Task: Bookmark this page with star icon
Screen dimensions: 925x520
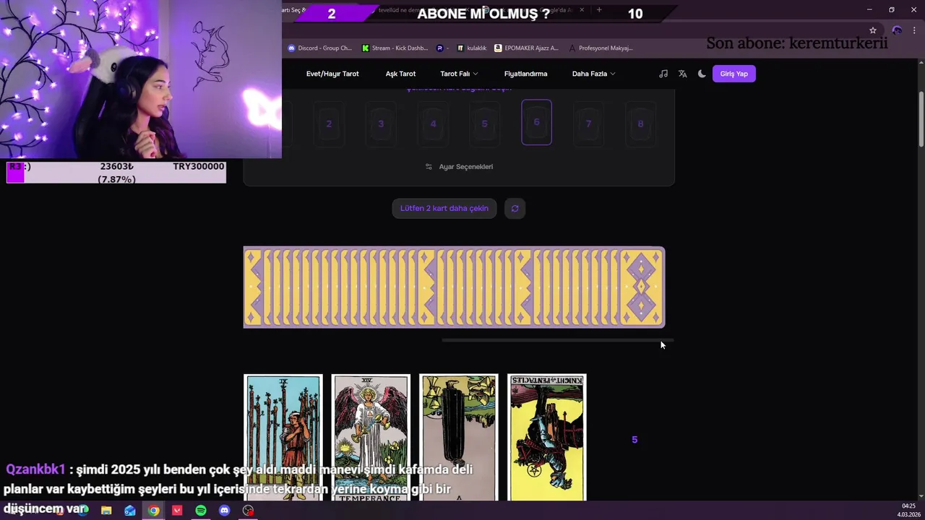Action: click(x=873, y=30)
